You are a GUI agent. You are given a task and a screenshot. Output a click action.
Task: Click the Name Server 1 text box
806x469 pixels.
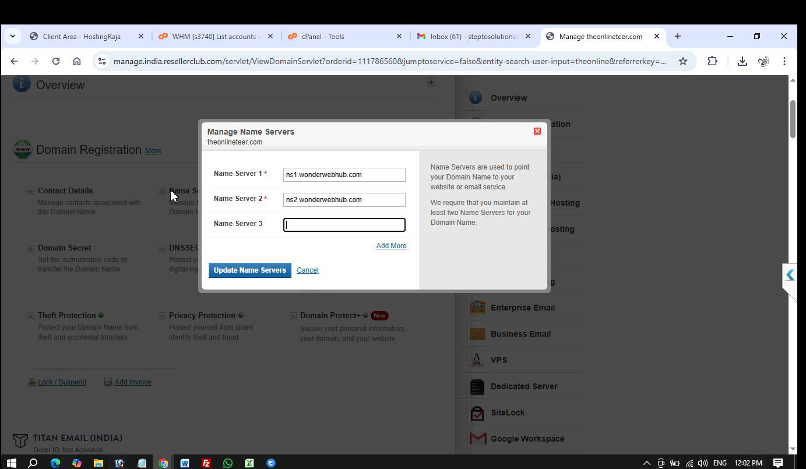pos(344,175)
